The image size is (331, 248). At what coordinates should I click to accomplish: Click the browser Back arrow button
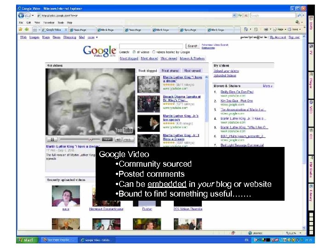coord(21,16)
